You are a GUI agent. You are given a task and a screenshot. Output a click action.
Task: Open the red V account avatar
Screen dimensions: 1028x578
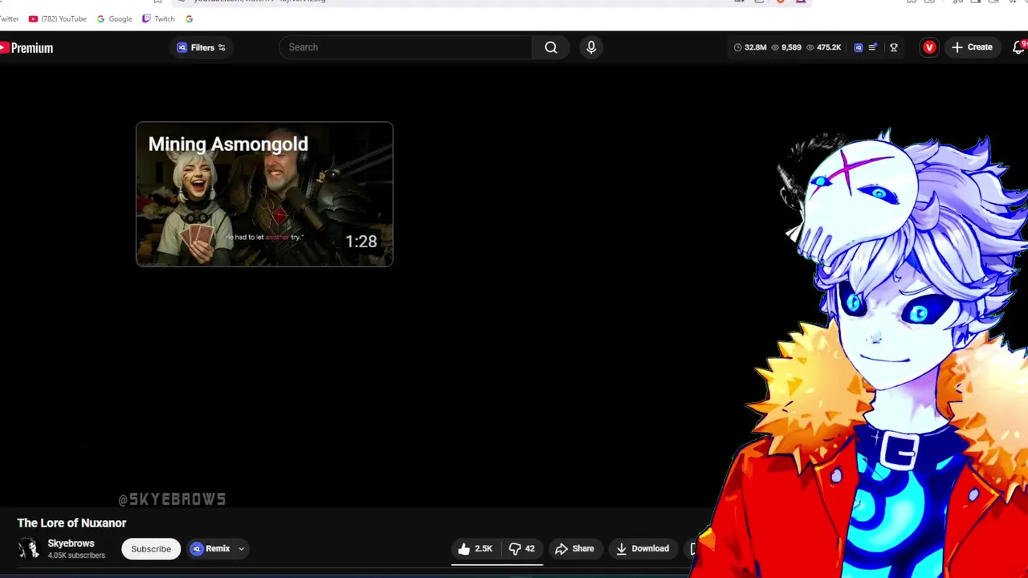tap(929, 47)
